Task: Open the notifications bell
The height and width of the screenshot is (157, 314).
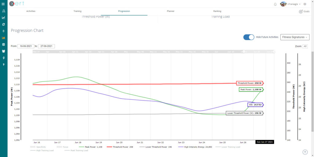Action: [275, 4]
